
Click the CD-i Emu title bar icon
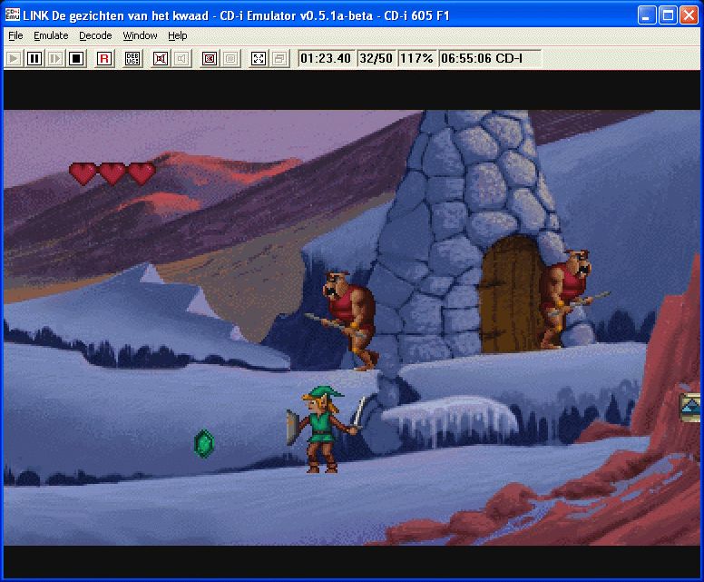point(12,15)
